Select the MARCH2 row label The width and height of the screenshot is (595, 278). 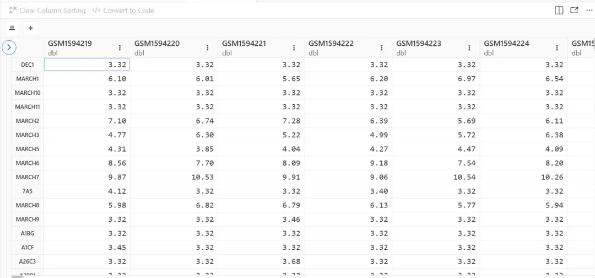coord(28,121)
